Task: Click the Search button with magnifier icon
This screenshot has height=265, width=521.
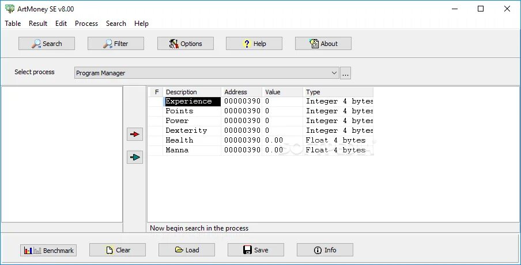Action: pyautogui.click(x=47, y=44)
